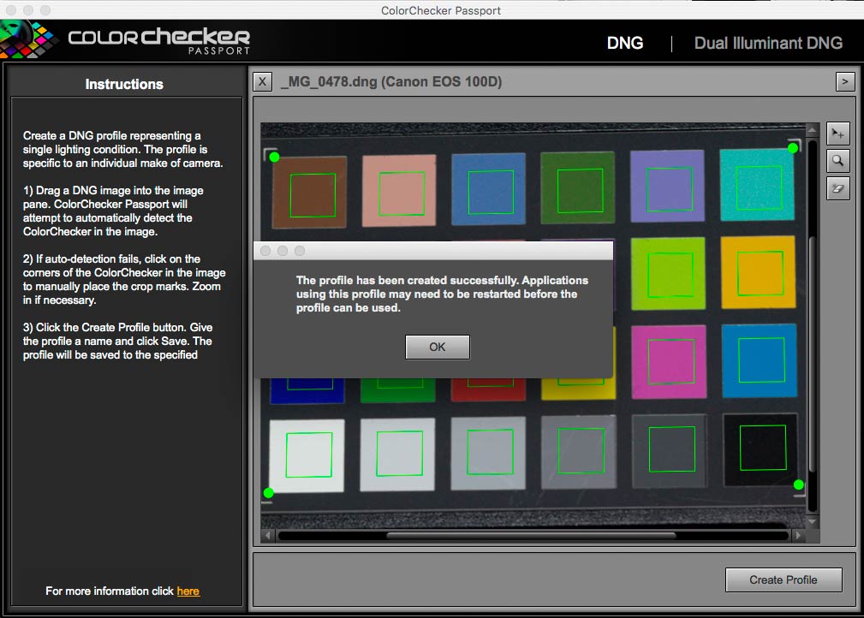Screen dimensions: 864x618
Task: Click the brown color patch
Action: 310,192
